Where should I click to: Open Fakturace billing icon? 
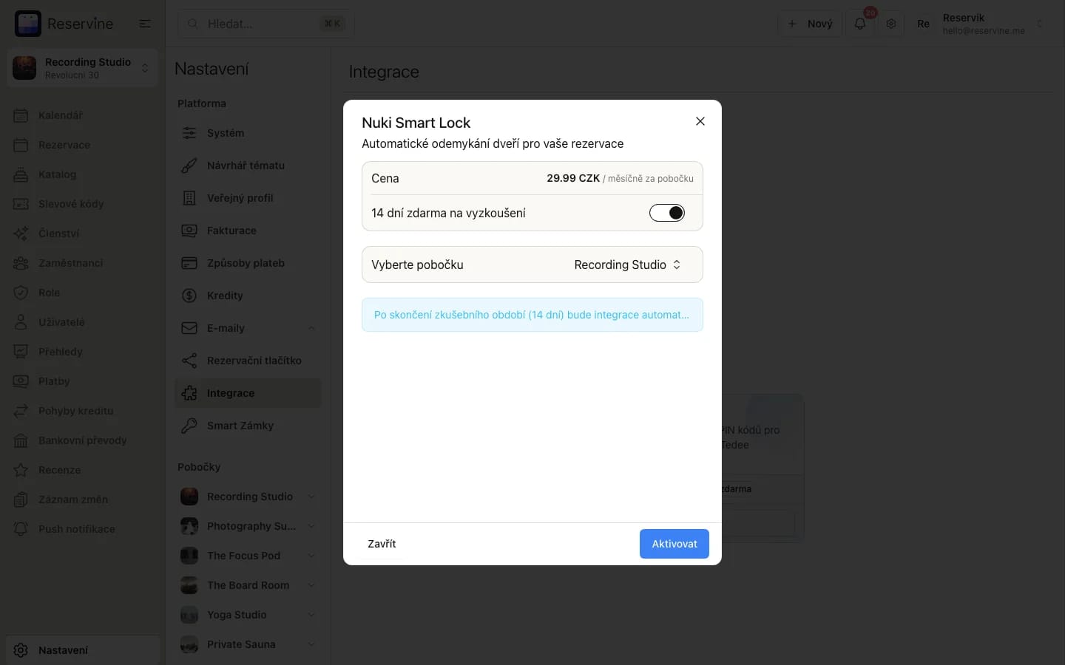click(189, 231)
